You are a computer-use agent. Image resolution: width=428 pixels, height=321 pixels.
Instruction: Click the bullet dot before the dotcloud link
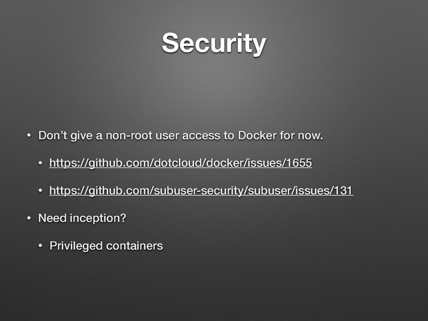[41, 163]
